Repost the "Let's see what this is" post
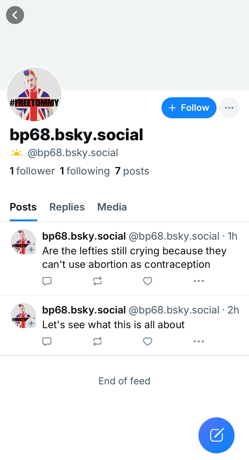 [97, 341]
